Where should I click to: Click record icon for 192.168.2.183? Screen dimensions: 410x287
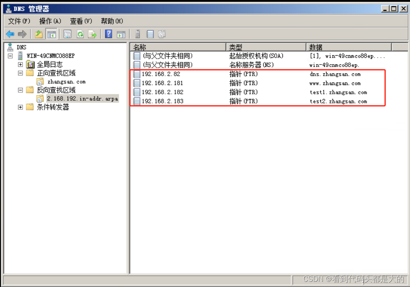[x=137, y=101]
